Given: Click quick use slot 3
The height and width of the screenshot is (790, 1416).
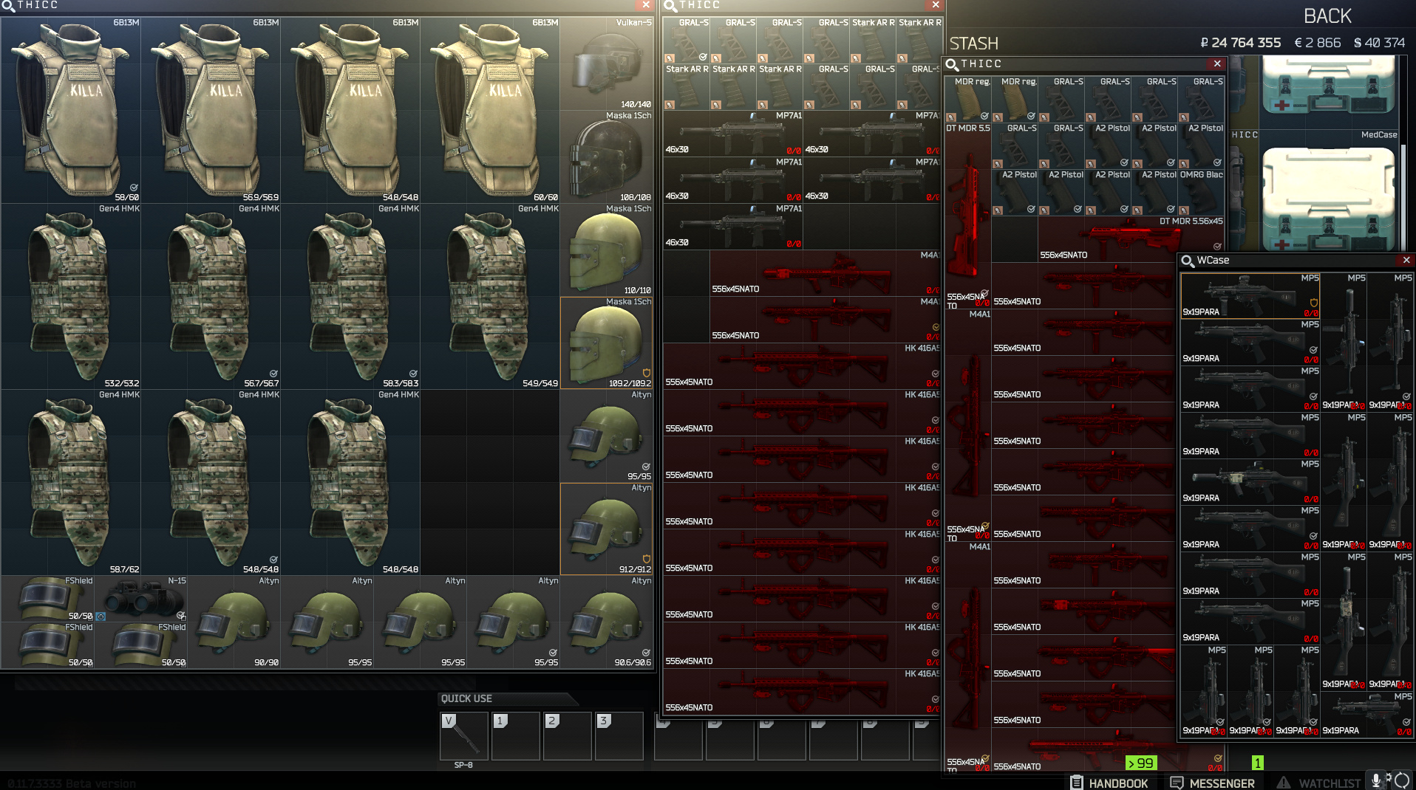Looking at the screenshot, I should (619, 736).
